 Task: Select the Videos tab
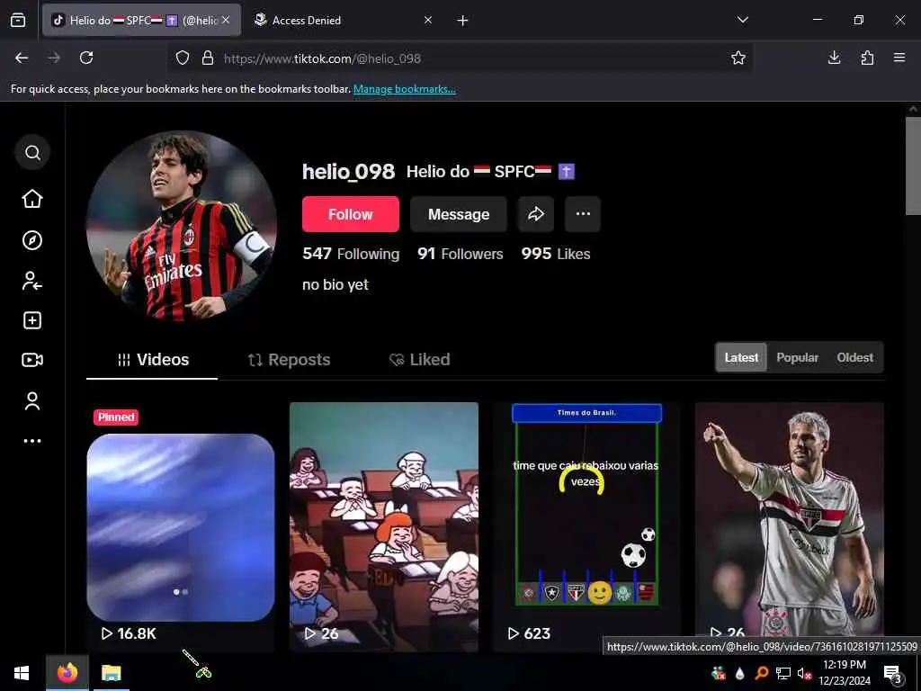(x=153, y=360)
